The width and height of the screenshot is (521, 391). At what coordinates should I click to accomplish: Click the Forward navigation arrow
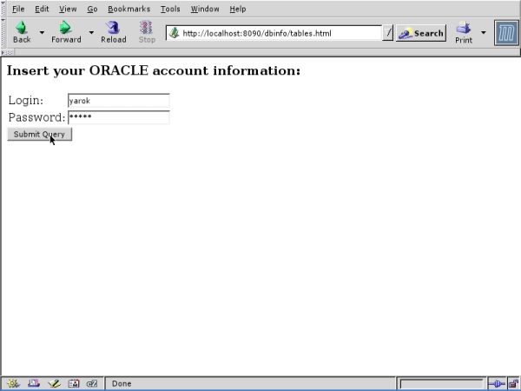[x=66, y=32]
